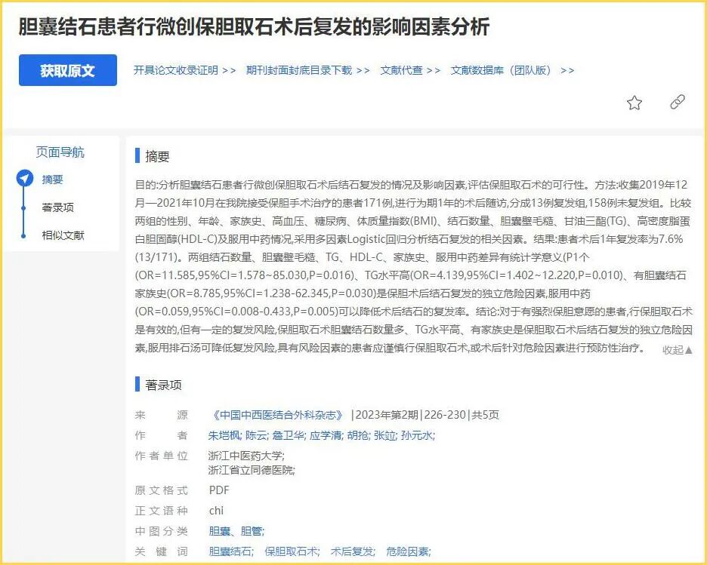
Task: Open 文献数据库（团队版） link
Action: [512, 70]
